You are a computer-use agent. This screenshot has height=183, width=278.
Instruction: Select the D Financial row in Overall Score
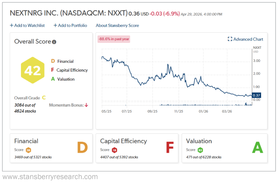(x=62, y=61)
